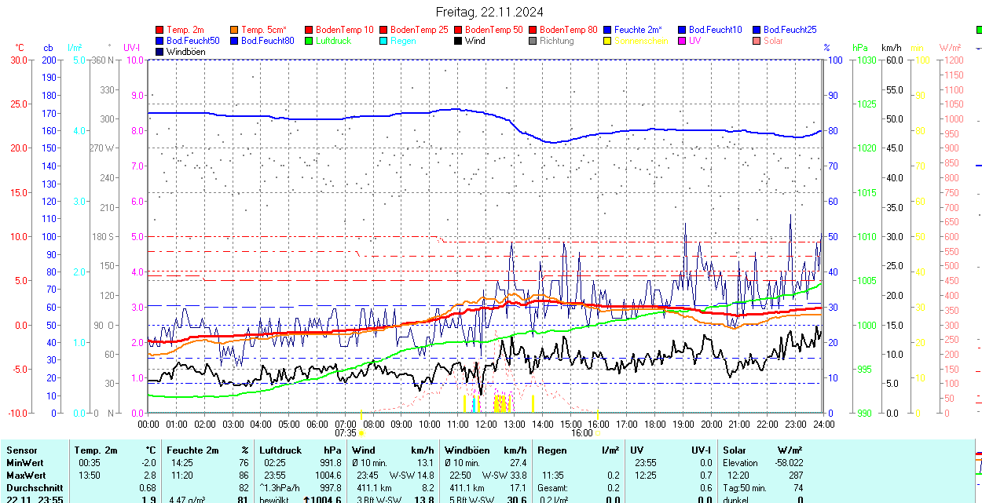Click the cyan Regen legend square
Viewport: 982px width, 503px height.
(x=384, y=41)
